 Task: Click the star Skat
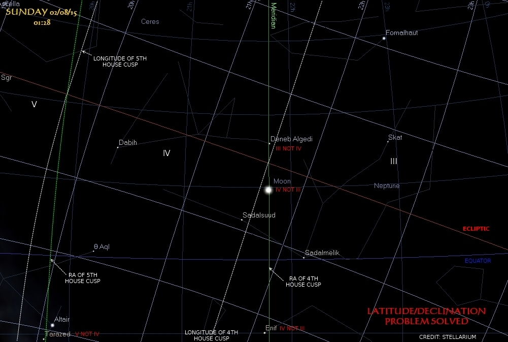pyautogui.click(x=388, y=142)
